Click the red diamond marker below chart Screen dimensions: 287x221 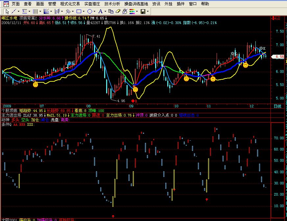[x=133, y=101]
